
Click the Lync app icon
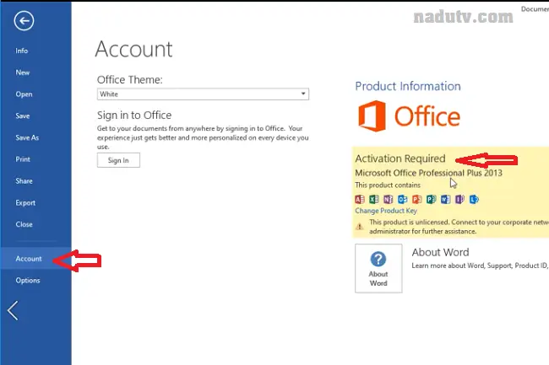[474, 199]
